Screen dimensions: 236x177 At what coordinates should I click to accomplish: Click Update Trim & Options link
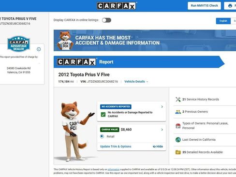[x=116, y=147]
